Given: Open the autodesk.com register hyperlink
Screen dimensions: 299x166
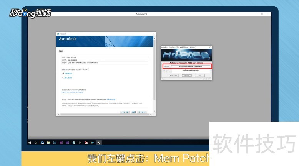Looking at the screenshot, I should tap(73, 92).
